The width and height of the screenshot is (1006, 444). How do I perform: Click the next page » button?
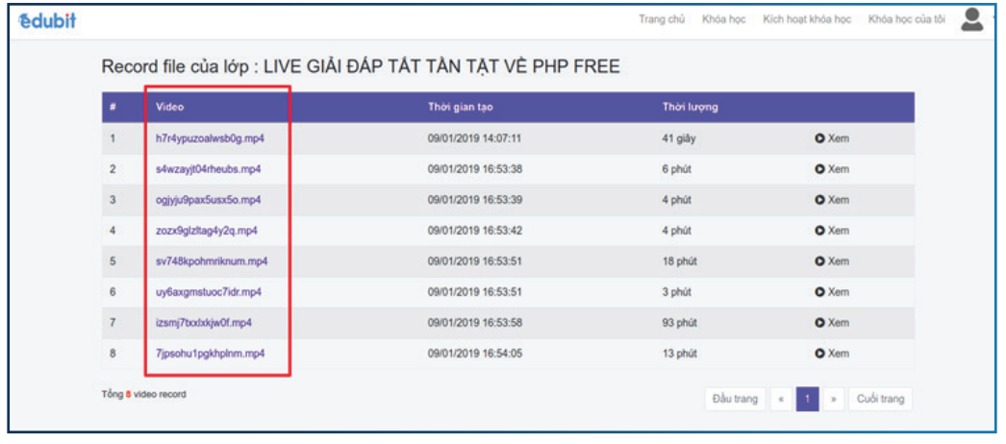pos(834,399)
